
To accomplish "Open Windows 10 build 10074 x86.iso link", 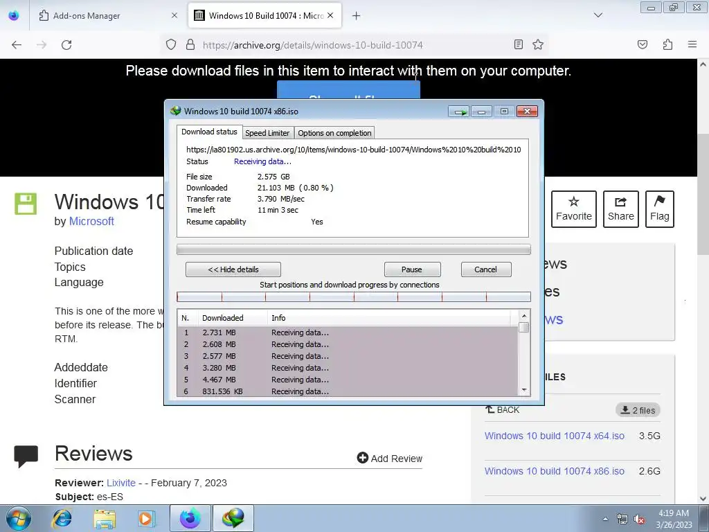I will tap(555, 471).
